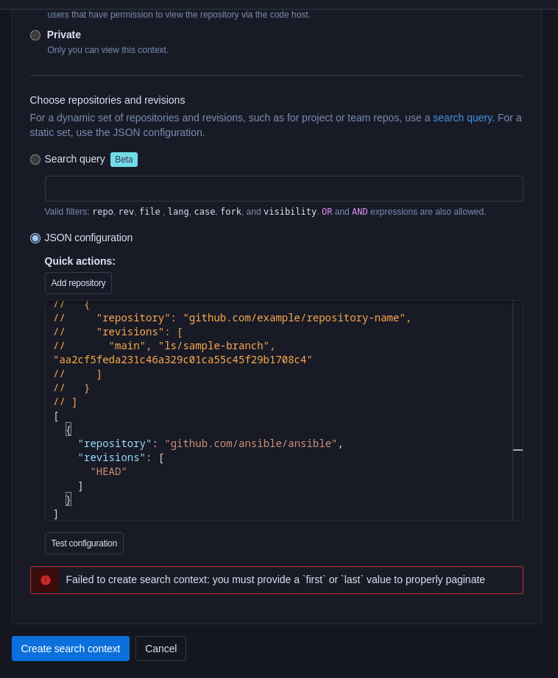Open the search query link
Image resolution: width=558 pixels, height=678 pixels.
pos(462,118)
